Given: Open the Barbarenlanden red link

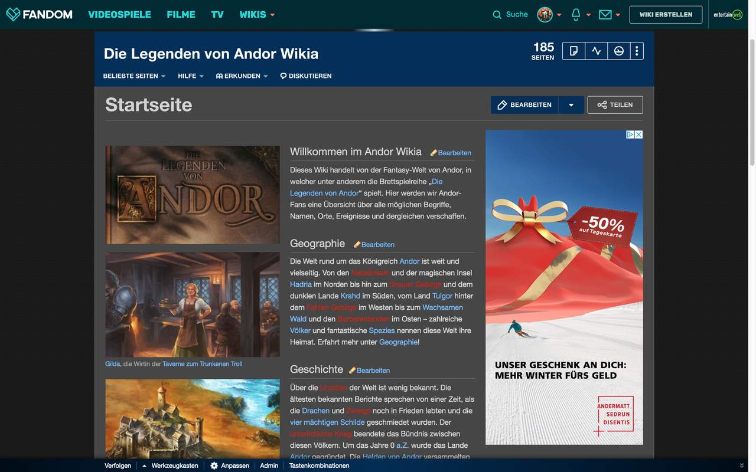Looking at the screenshot, I should [x=363, y=319].
